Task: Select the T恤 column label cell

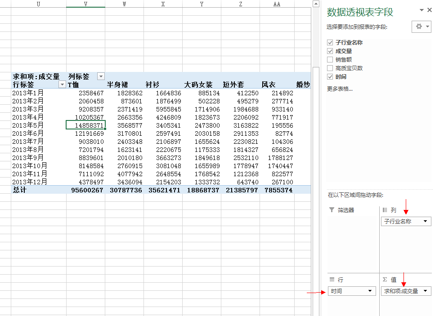Action: [x=86, y=85]
